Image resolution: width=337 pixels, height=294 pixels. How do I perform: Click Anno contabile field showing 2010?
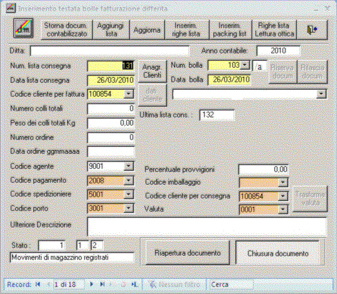[278, 51]
